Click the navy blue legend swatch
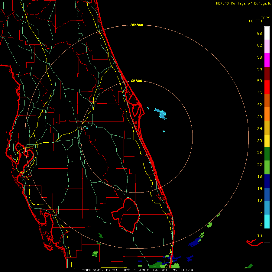The height and width of the screenshot is (272, 272). tap(267, 181)
